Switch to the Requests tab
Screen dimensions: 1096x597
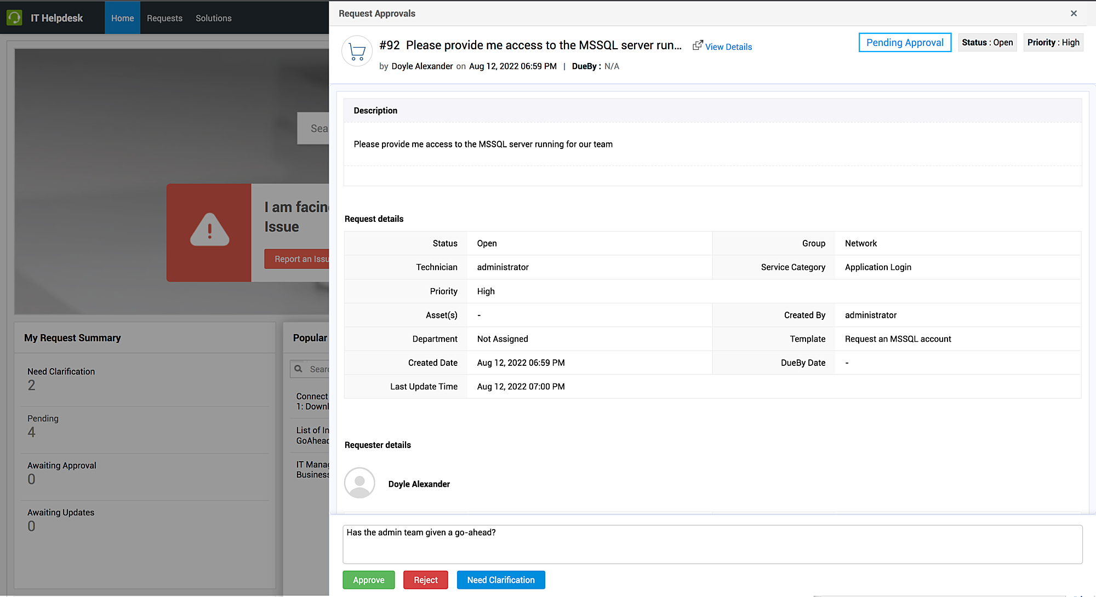164,18
